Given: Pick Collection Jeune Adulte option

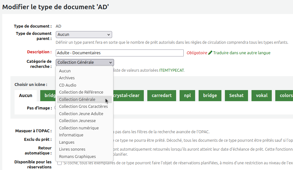Looking at the screenshot, I should click(x=85, y=114).
